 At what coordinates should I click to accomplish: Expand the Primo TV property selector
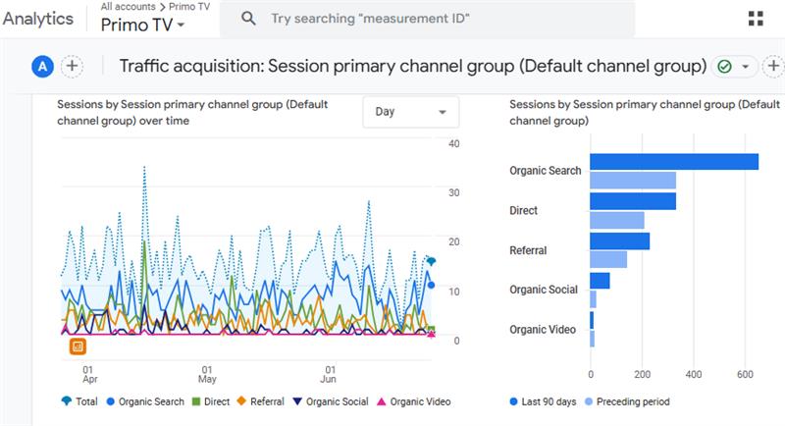point(142,26)
